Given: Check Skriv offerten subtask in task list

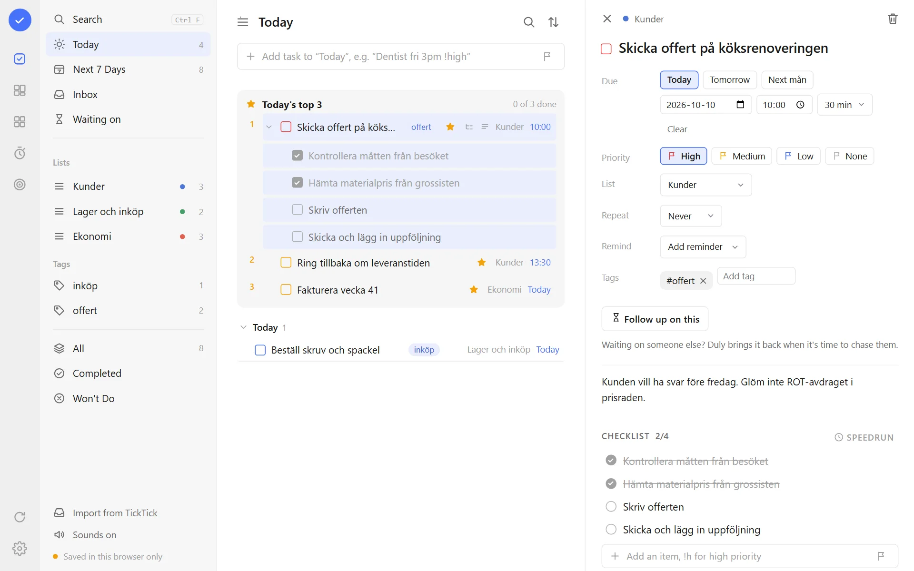Looking at the screenshot, I should 298,210.
